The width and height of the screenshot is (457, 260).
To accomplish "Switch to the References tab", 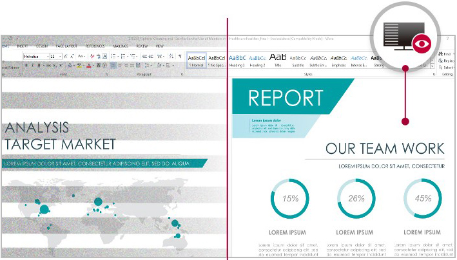I will point(95,46).
